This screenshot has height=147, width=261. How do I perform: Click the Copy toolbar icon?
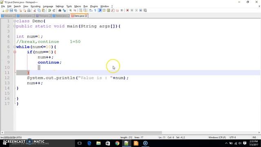(x=39, y=10)
